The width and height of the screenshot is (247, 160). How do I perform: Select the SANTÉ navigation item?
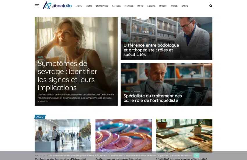(x=185, y=6)
